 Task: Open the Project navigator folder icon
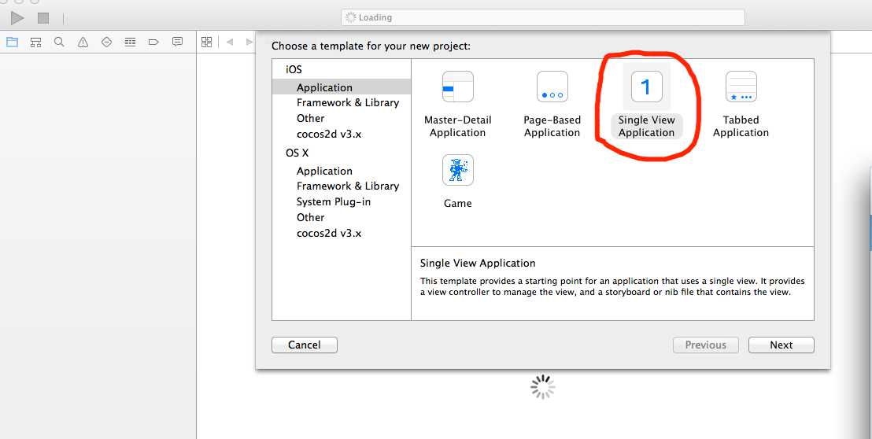pos(13,42)
